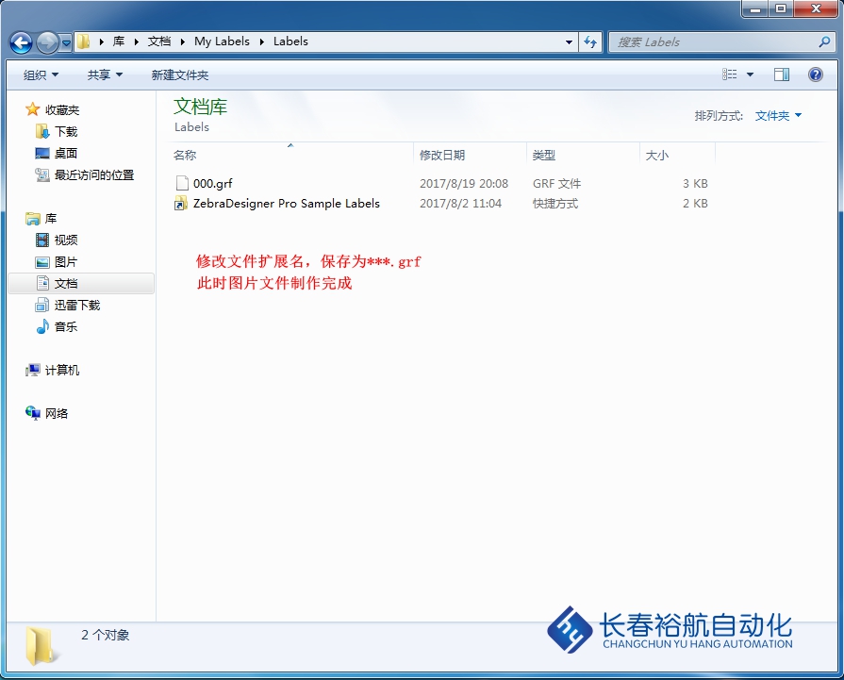
Task: Click 新建文件夹 button
Action: click(180, 75)
